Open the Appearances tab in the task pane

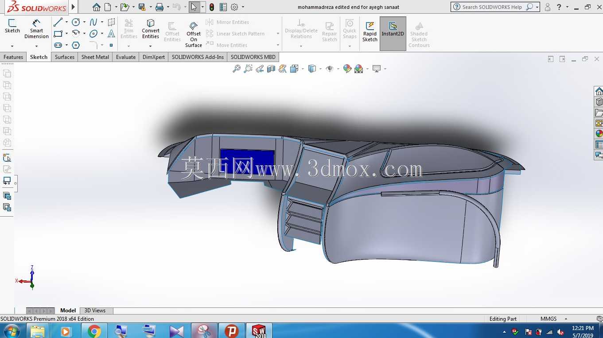pos(599,134)
